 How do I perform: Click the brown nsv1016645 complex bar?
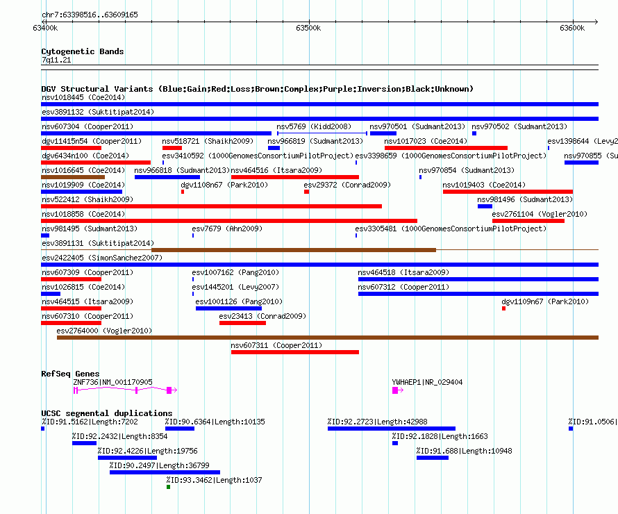pos(73,177)
